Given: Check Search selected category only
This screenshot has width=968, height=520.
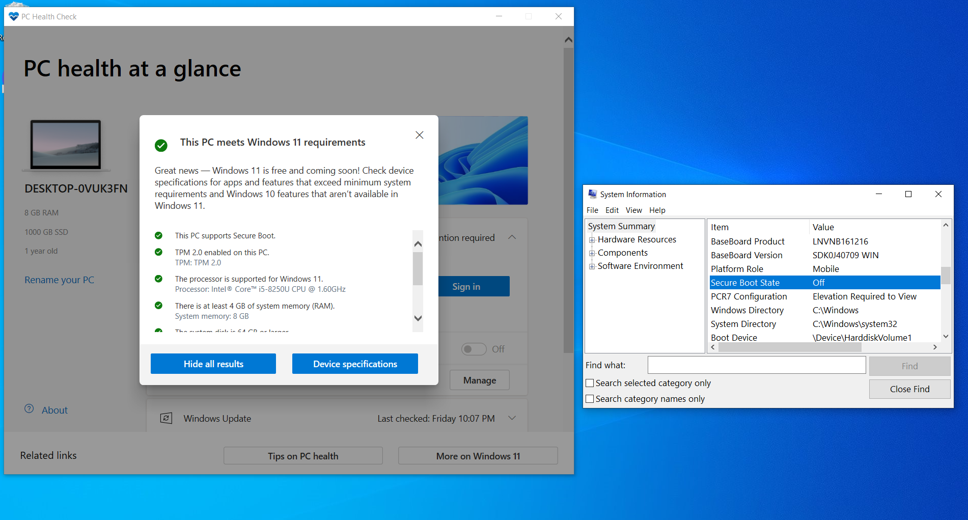Looking at the screenshot, I should (x=590, y=383).
